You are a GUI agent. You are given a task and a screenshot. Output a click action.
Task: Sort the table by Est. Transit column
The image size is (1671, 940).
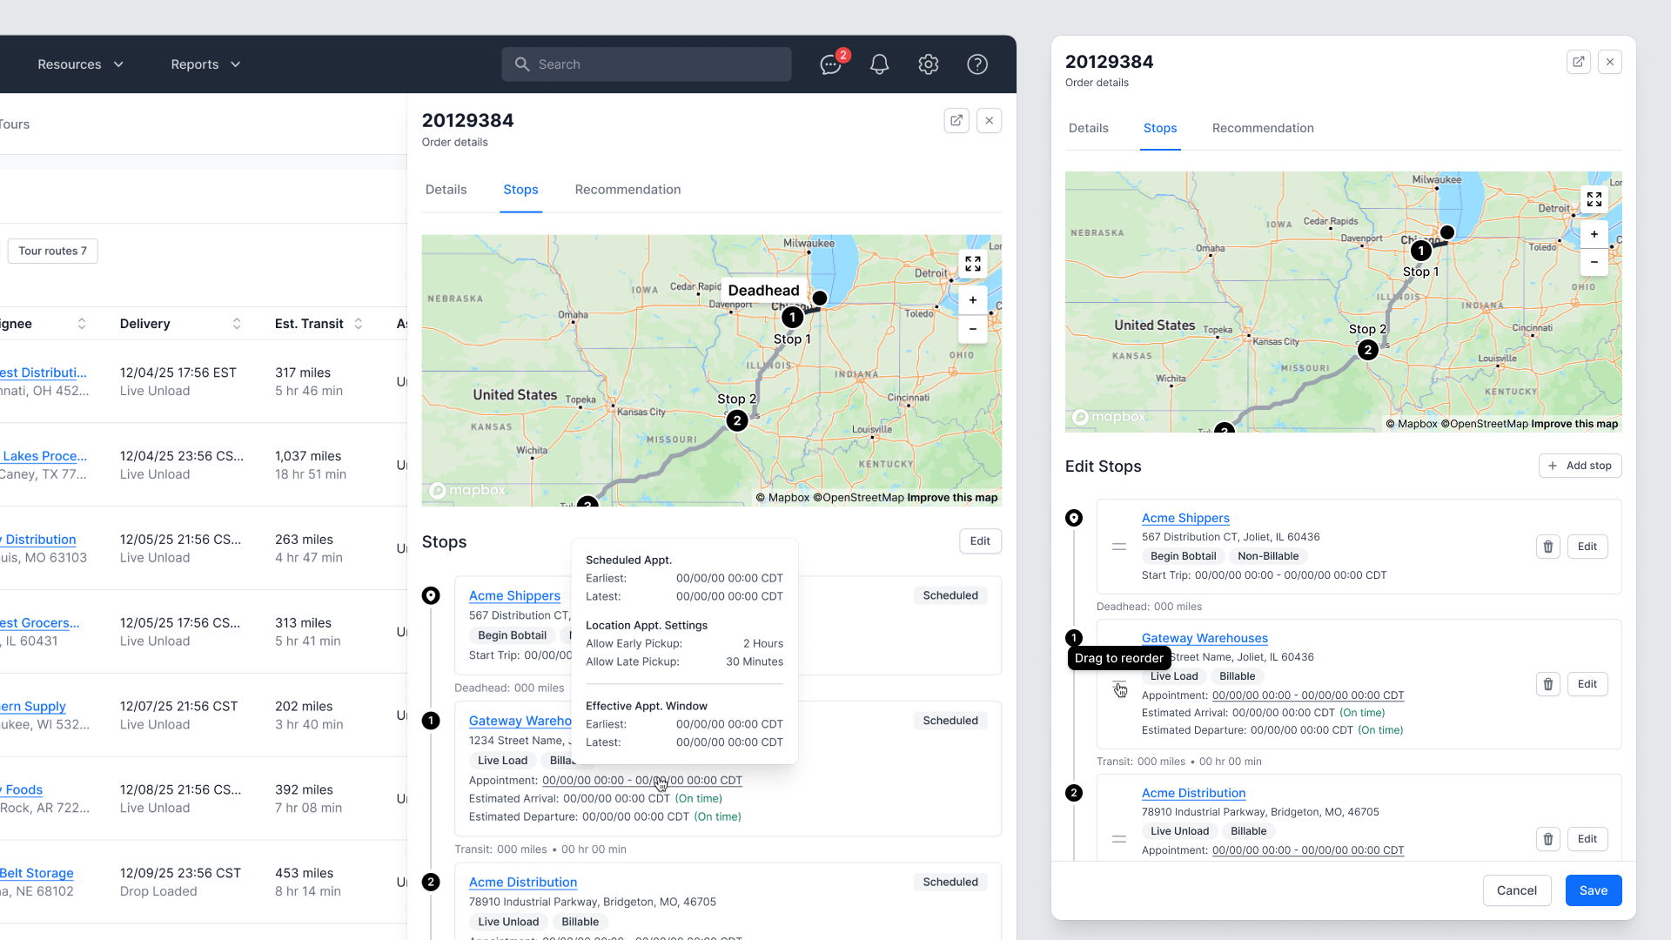point(358,324)
